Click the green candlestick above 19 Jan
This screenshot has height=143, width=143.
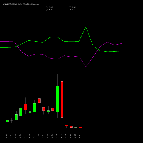pyautogui.click(x=16, y=117)
